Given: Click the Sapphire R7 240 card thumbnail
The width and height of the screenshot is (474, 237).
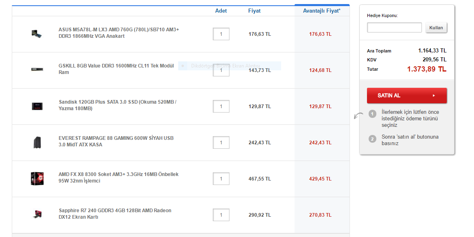Looking at the screenshot, I should [37, 214].
